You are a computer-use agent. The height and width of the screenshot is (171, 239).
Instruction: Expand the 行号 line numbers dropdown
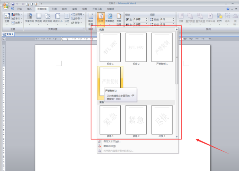tap(76, 18)
